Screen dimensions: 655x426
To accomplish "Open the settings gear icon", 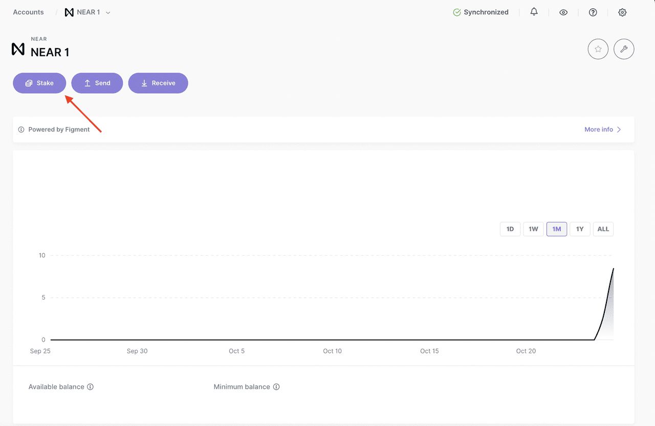I will pos(622,12).
